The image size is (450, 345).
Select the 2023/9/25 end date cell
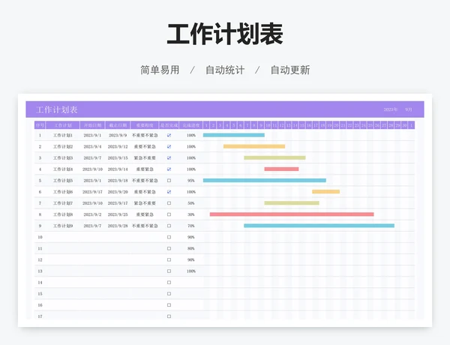coord(118,214)
